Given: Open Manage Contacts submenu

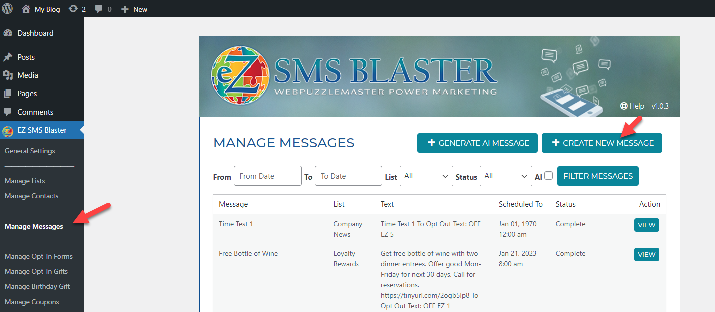Looking at the screenshot, I should click(32, 196).
